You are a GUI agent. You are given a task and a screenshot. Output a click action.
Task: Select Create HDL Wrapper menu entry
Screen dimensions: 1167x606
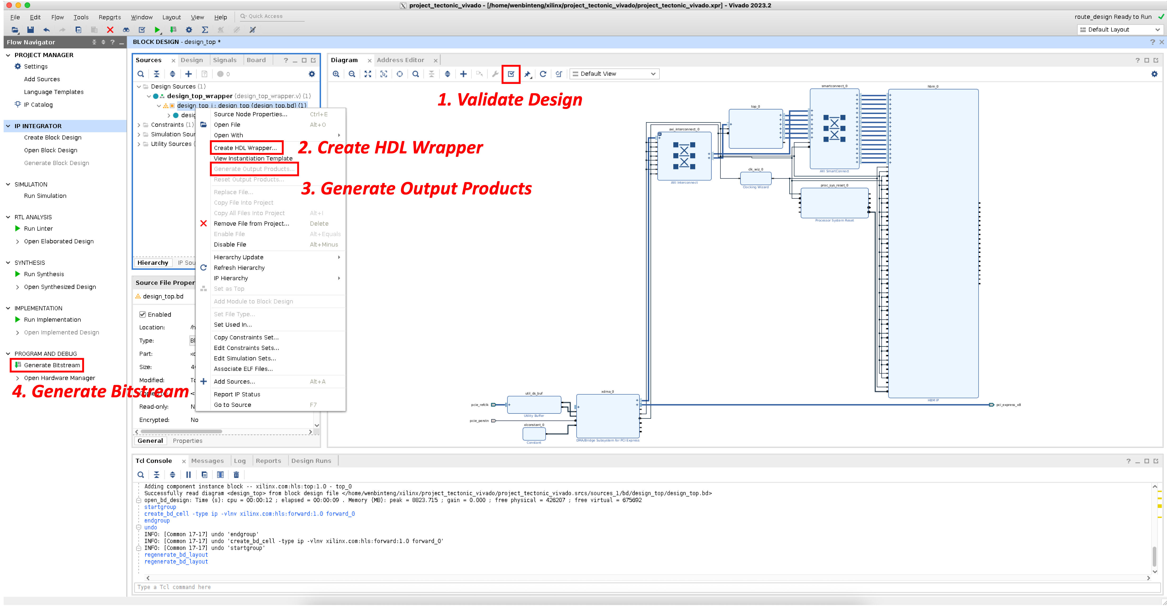(x=245, y=148)
